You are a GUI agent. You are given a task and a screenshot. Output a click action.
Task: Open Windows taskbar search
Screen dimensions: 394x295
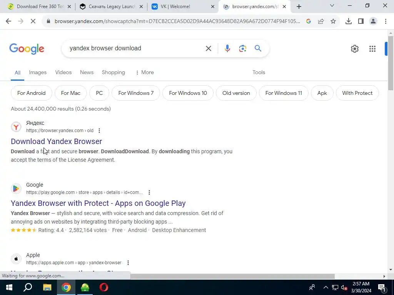(28, 287)
